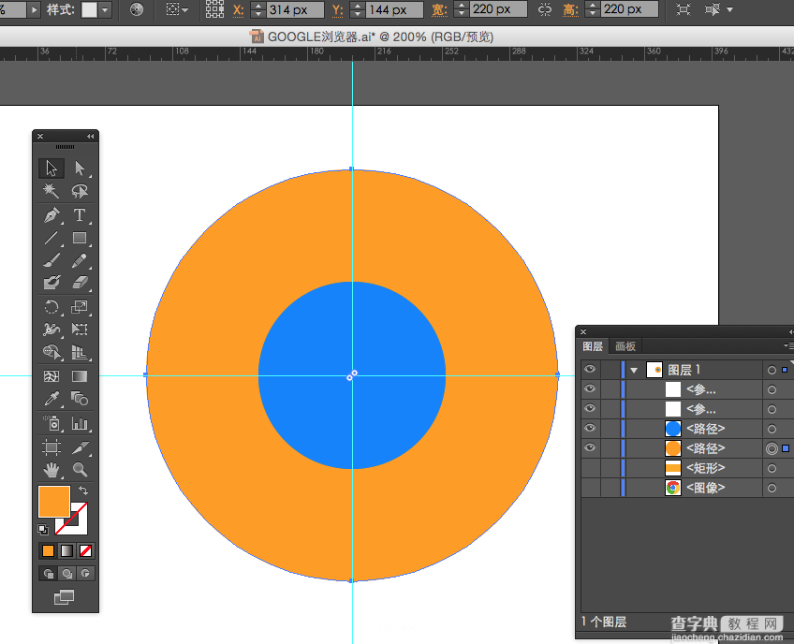Activate the Blend tool
The height and width of the screenshot is (644, 794).
80,399
